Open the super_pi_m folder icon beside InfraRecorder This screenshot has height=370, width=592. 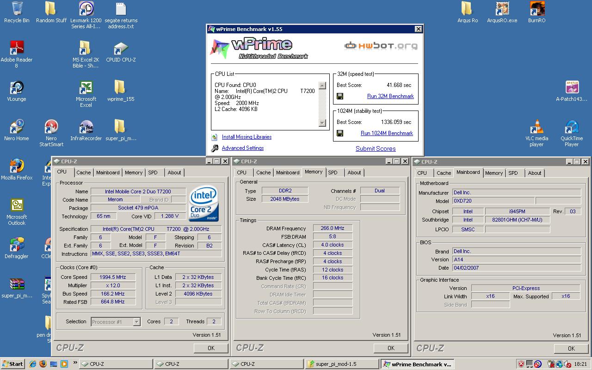coord(121,130)
